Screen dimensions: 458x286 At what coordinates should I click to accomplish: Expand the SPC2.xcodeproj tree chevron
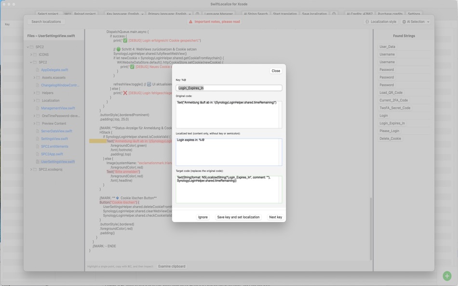pyautogui.click(x=31, y=169)
